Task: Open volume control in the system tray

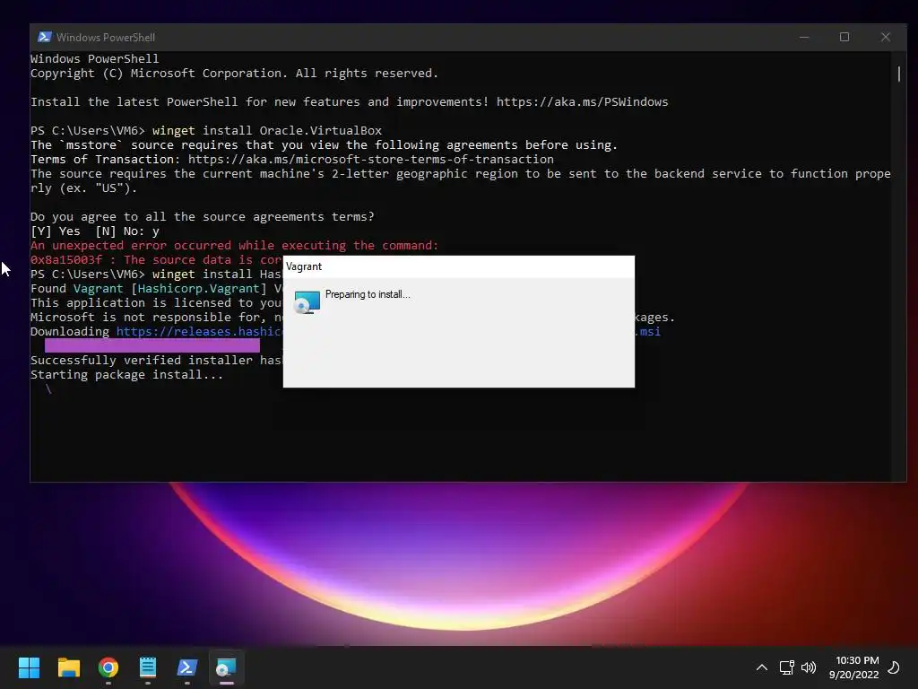Action: pyautogui.click(x=809, y=667)
